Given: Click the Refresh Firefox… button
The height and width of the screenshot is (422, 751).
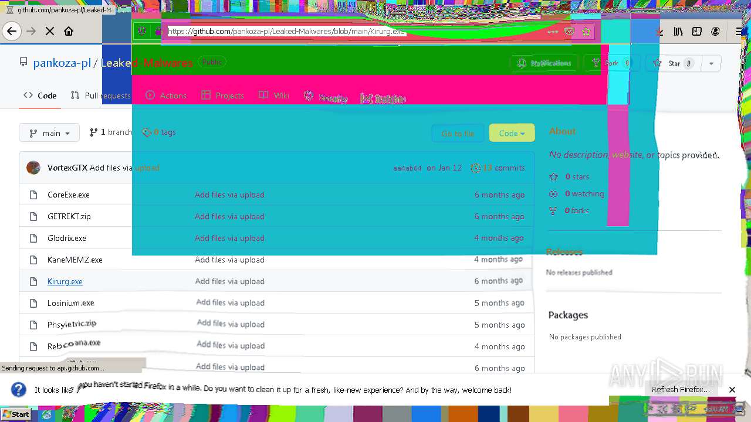Looking at the screenshot, I should (681, 390).
